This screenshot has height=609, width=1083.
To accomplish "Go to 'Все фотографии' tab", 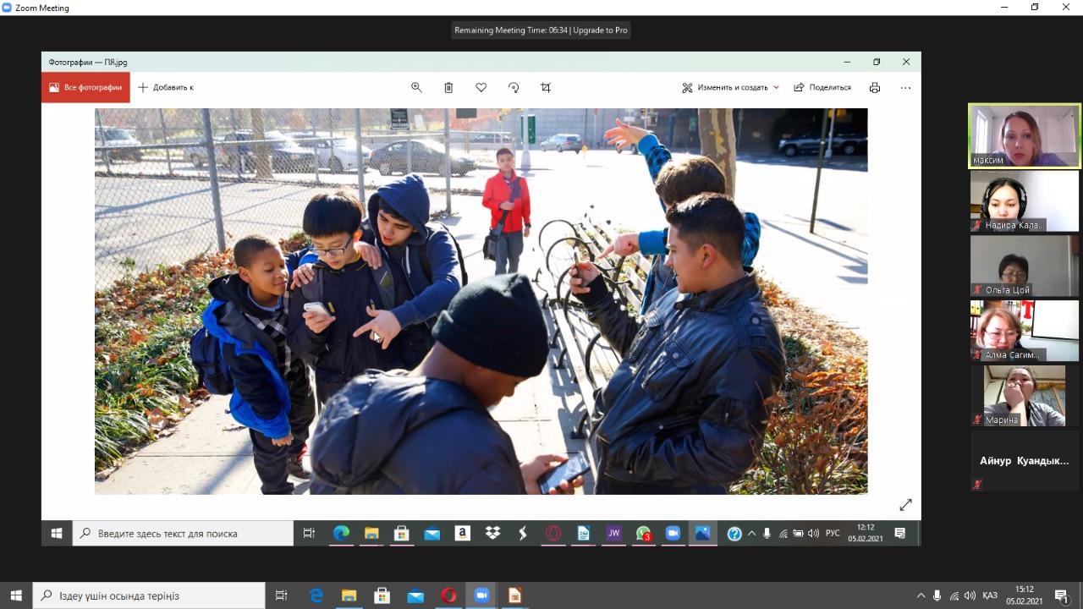I will click(x=85, y=87).
